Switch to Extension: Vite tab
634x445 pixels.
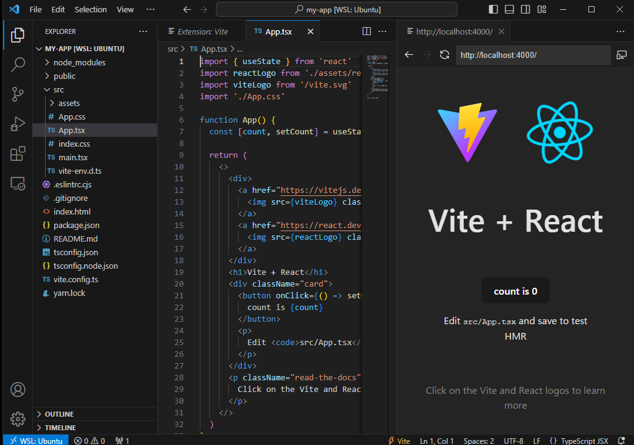(201, 31)
